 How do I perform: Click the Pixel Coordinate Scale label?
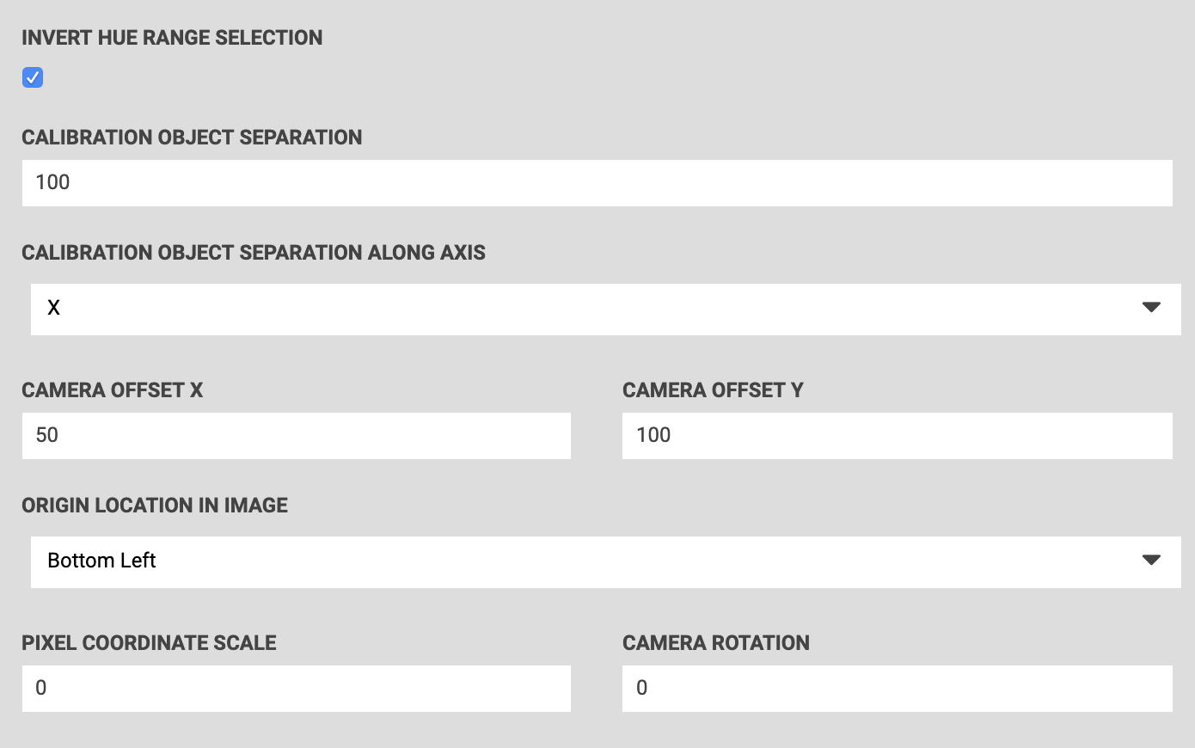pyautogui.click(x=149, y=643)
